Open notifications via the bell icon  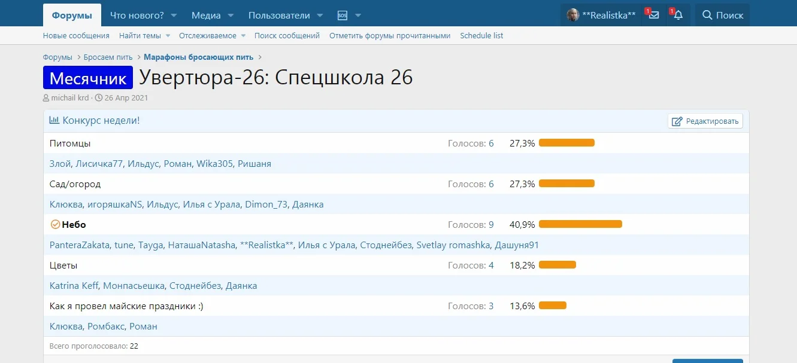coord(677,14)
